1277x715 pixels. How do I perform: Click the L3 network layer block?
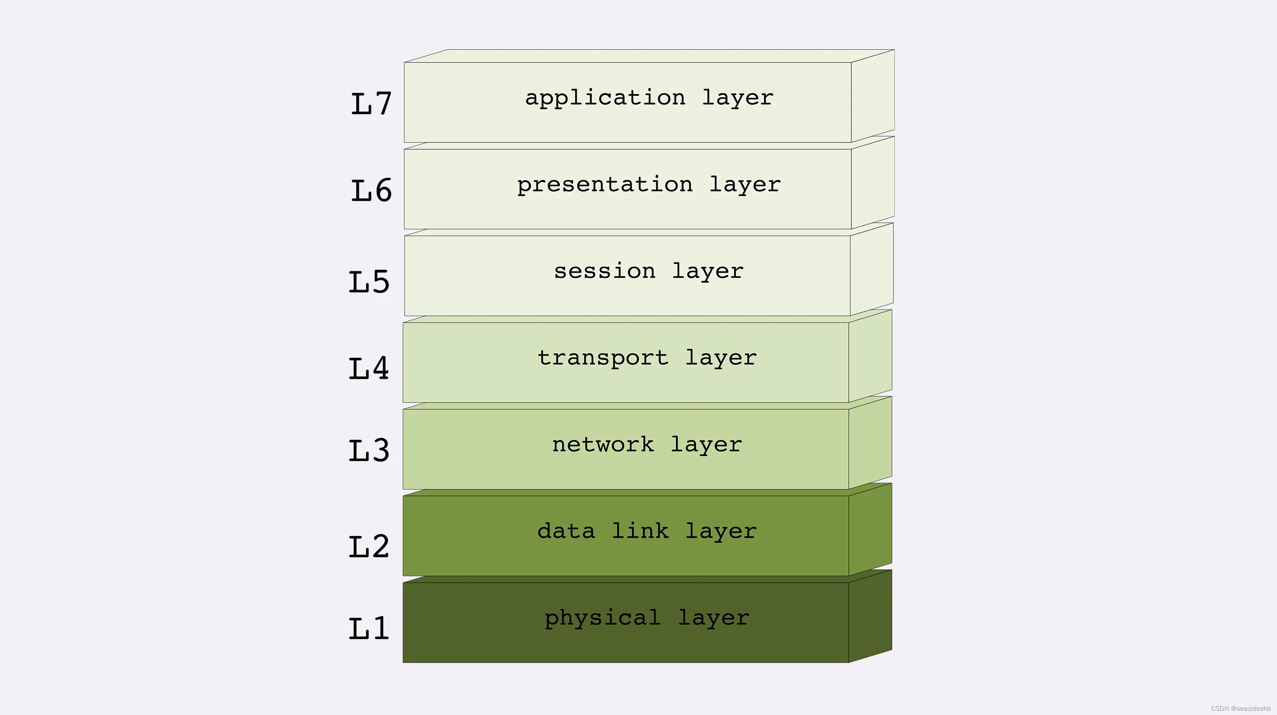coord(638,443)
